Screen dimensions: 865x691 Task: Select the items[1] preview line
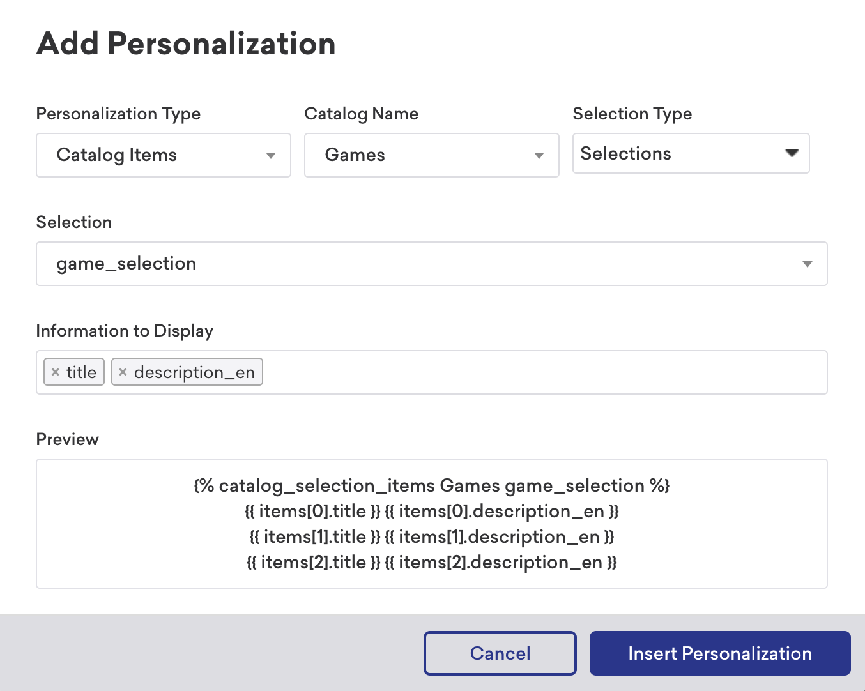click(x=432, y=537)
